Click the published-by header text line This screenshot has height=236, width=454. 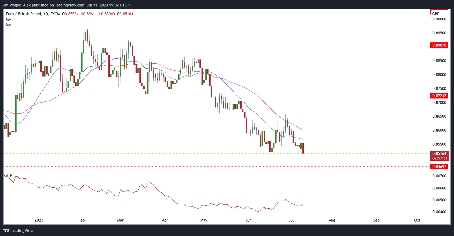point(67,5)
